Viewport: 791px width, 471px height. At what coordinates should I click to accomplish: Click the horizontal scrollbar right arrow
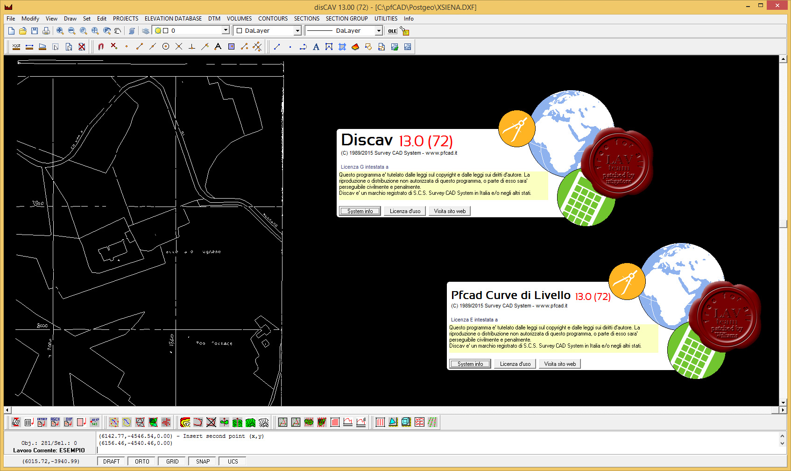pos(783,410)
